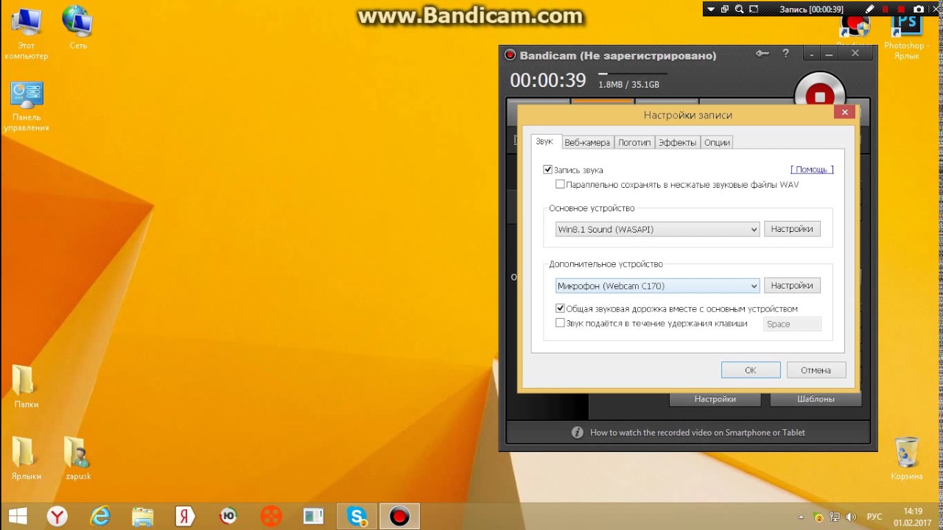Screen dimensions: 943x530
Task: Open the recording bar dropdown arrow menu
Action: [x=710, y=10]
